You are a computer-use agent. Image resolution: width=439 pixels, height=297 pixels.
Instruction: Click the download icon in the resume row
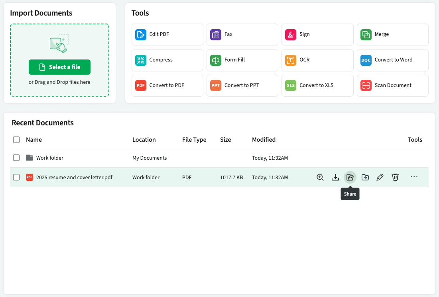335,177
